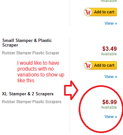
Task: Click the arrow next to the top View link
Action: [x=116, y=23]
